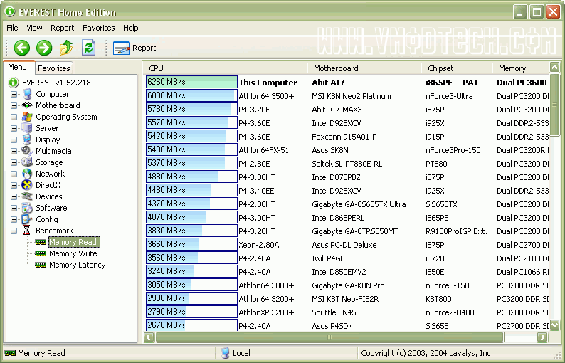The width and height of the screenshot is (565, 363).
Task: Select the Memory Latency label
Action: point(78,265)
